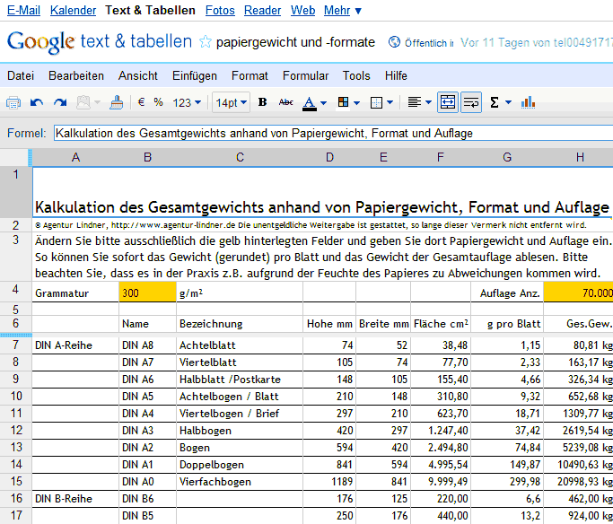Screen dimensions: 613x524
Task: Click cell Halbblatt /Postkarte
Action: pos(240,380)
